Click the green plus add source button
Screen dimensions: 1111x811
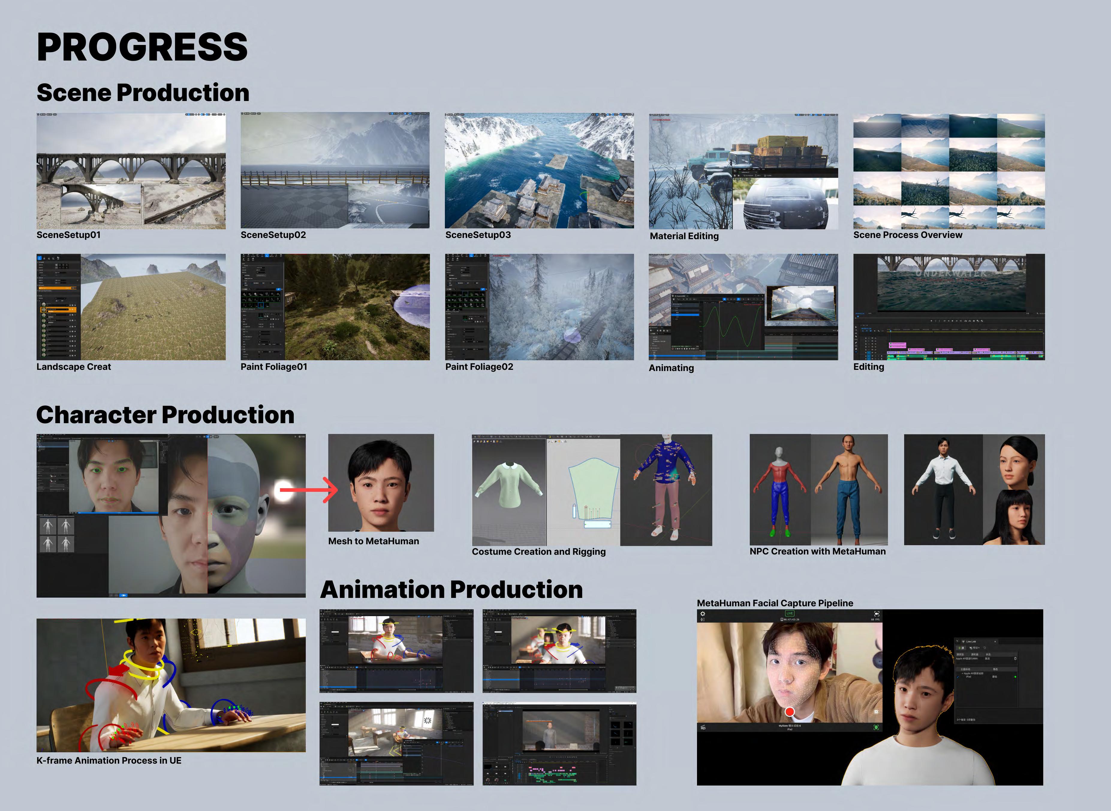tap(961, 648)
